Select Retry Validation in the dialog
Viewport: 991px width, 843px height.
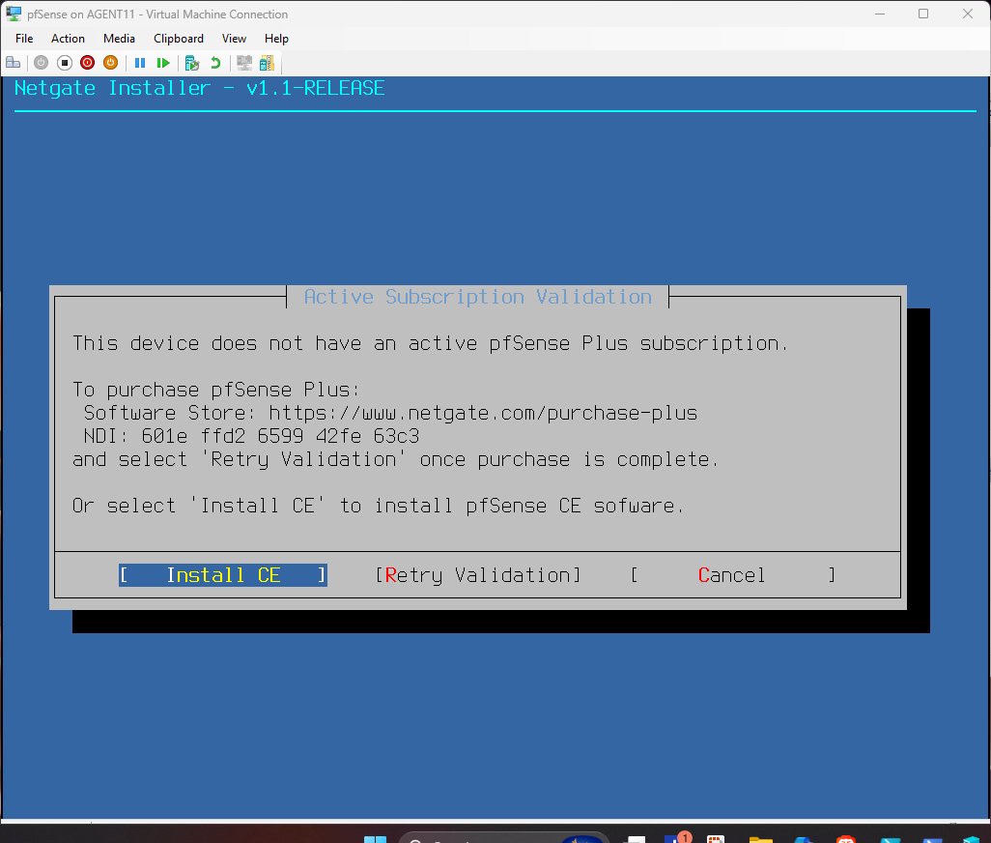pos(478,575)
